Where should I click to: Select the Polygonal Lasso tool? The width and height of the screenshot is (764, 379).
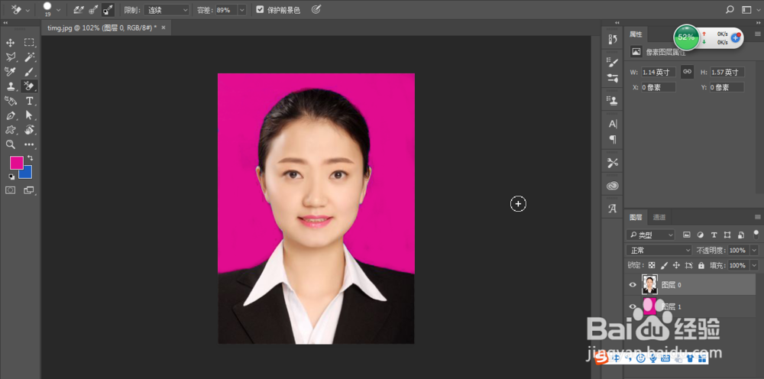(x=10, y=57)
